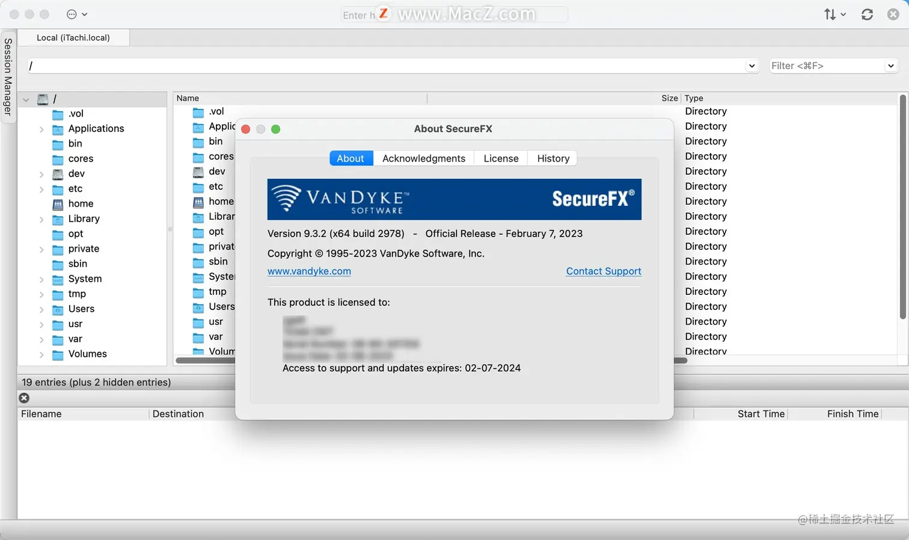The height and width of the screenshot is (540, 909).
Task: Open the ellipsis options menu icon
Action: 76,14
